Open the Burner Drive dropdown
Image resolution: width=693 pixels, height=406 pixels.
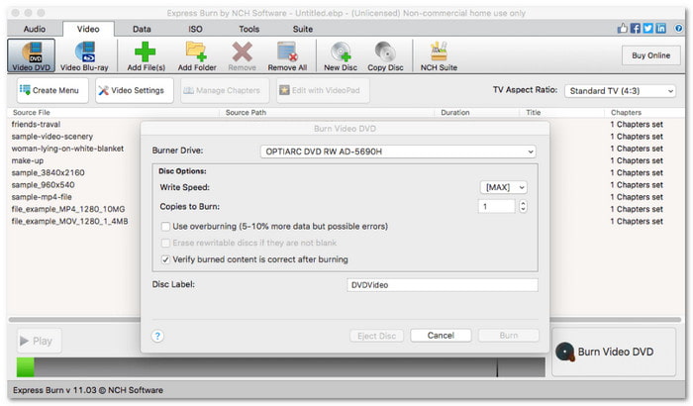(398, 152)
